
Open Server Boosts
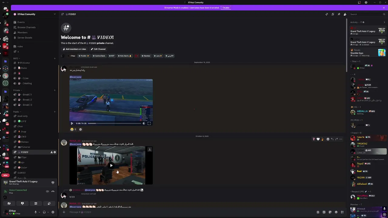34,38
